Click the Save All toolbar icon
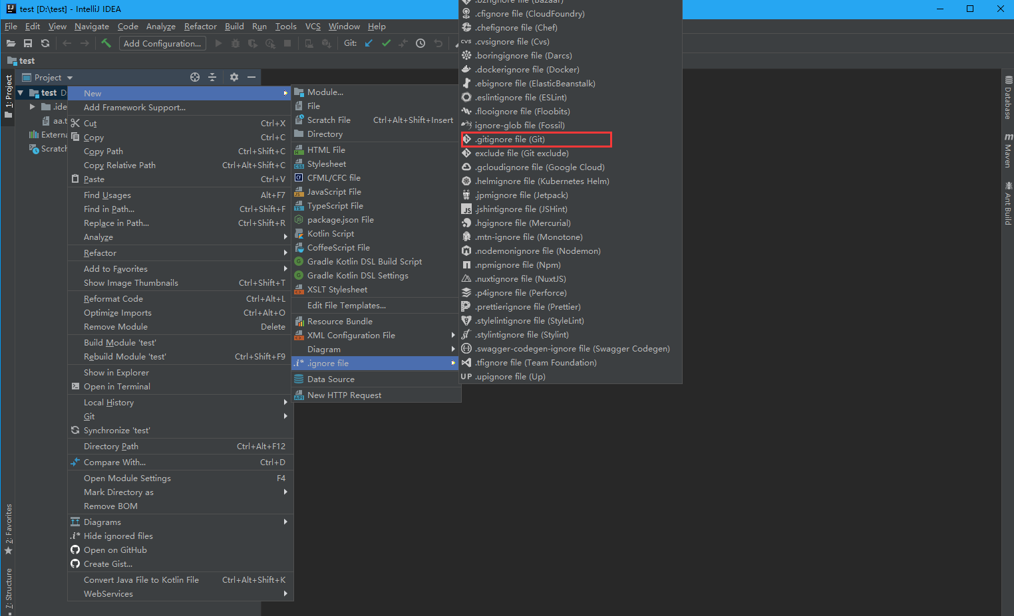 click(x=28, y=43)
